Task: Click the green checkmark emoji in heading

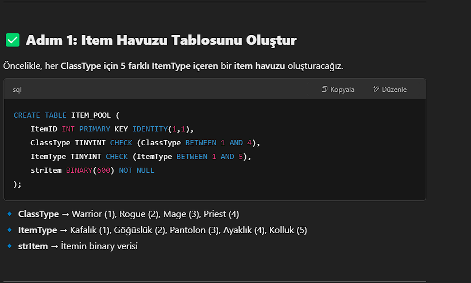Action: tap(13, 40)
